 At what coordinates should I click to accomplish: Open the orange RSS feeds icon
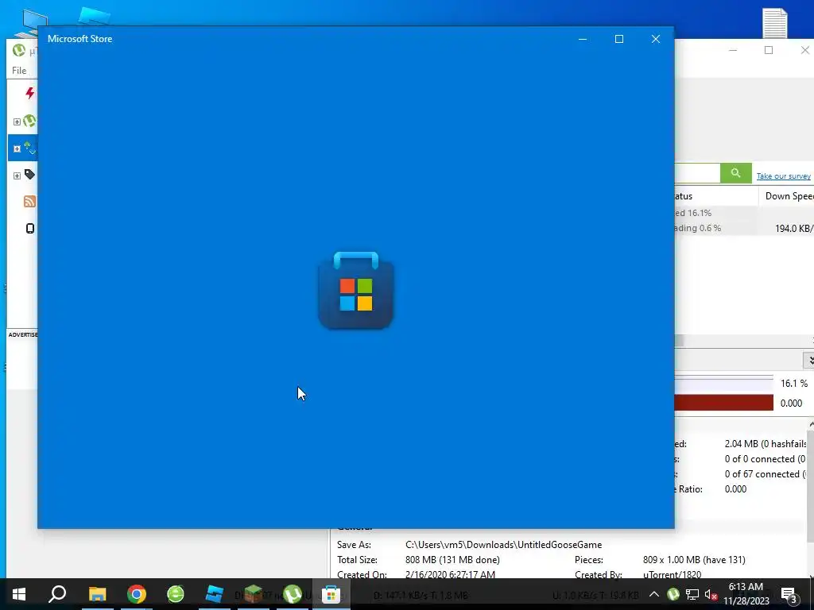[x=29, y=201]
